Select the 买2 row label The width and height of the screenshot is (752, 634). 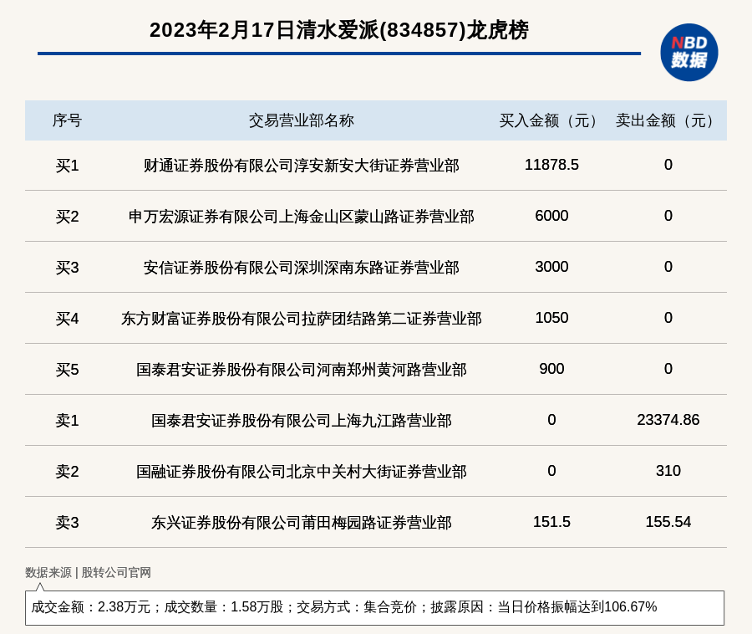[x=67, y=217]
